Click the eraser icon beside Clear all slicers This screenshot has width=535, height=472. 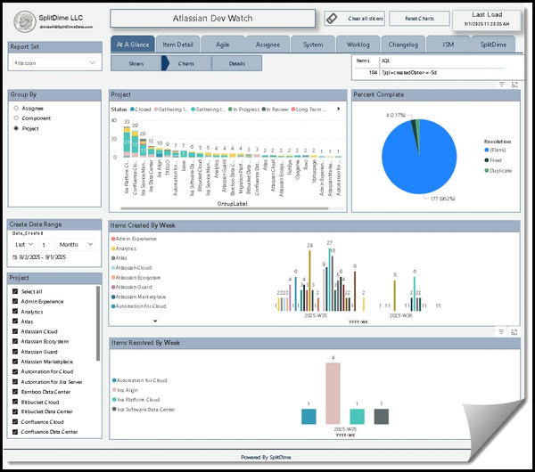(x=331, y=18)
